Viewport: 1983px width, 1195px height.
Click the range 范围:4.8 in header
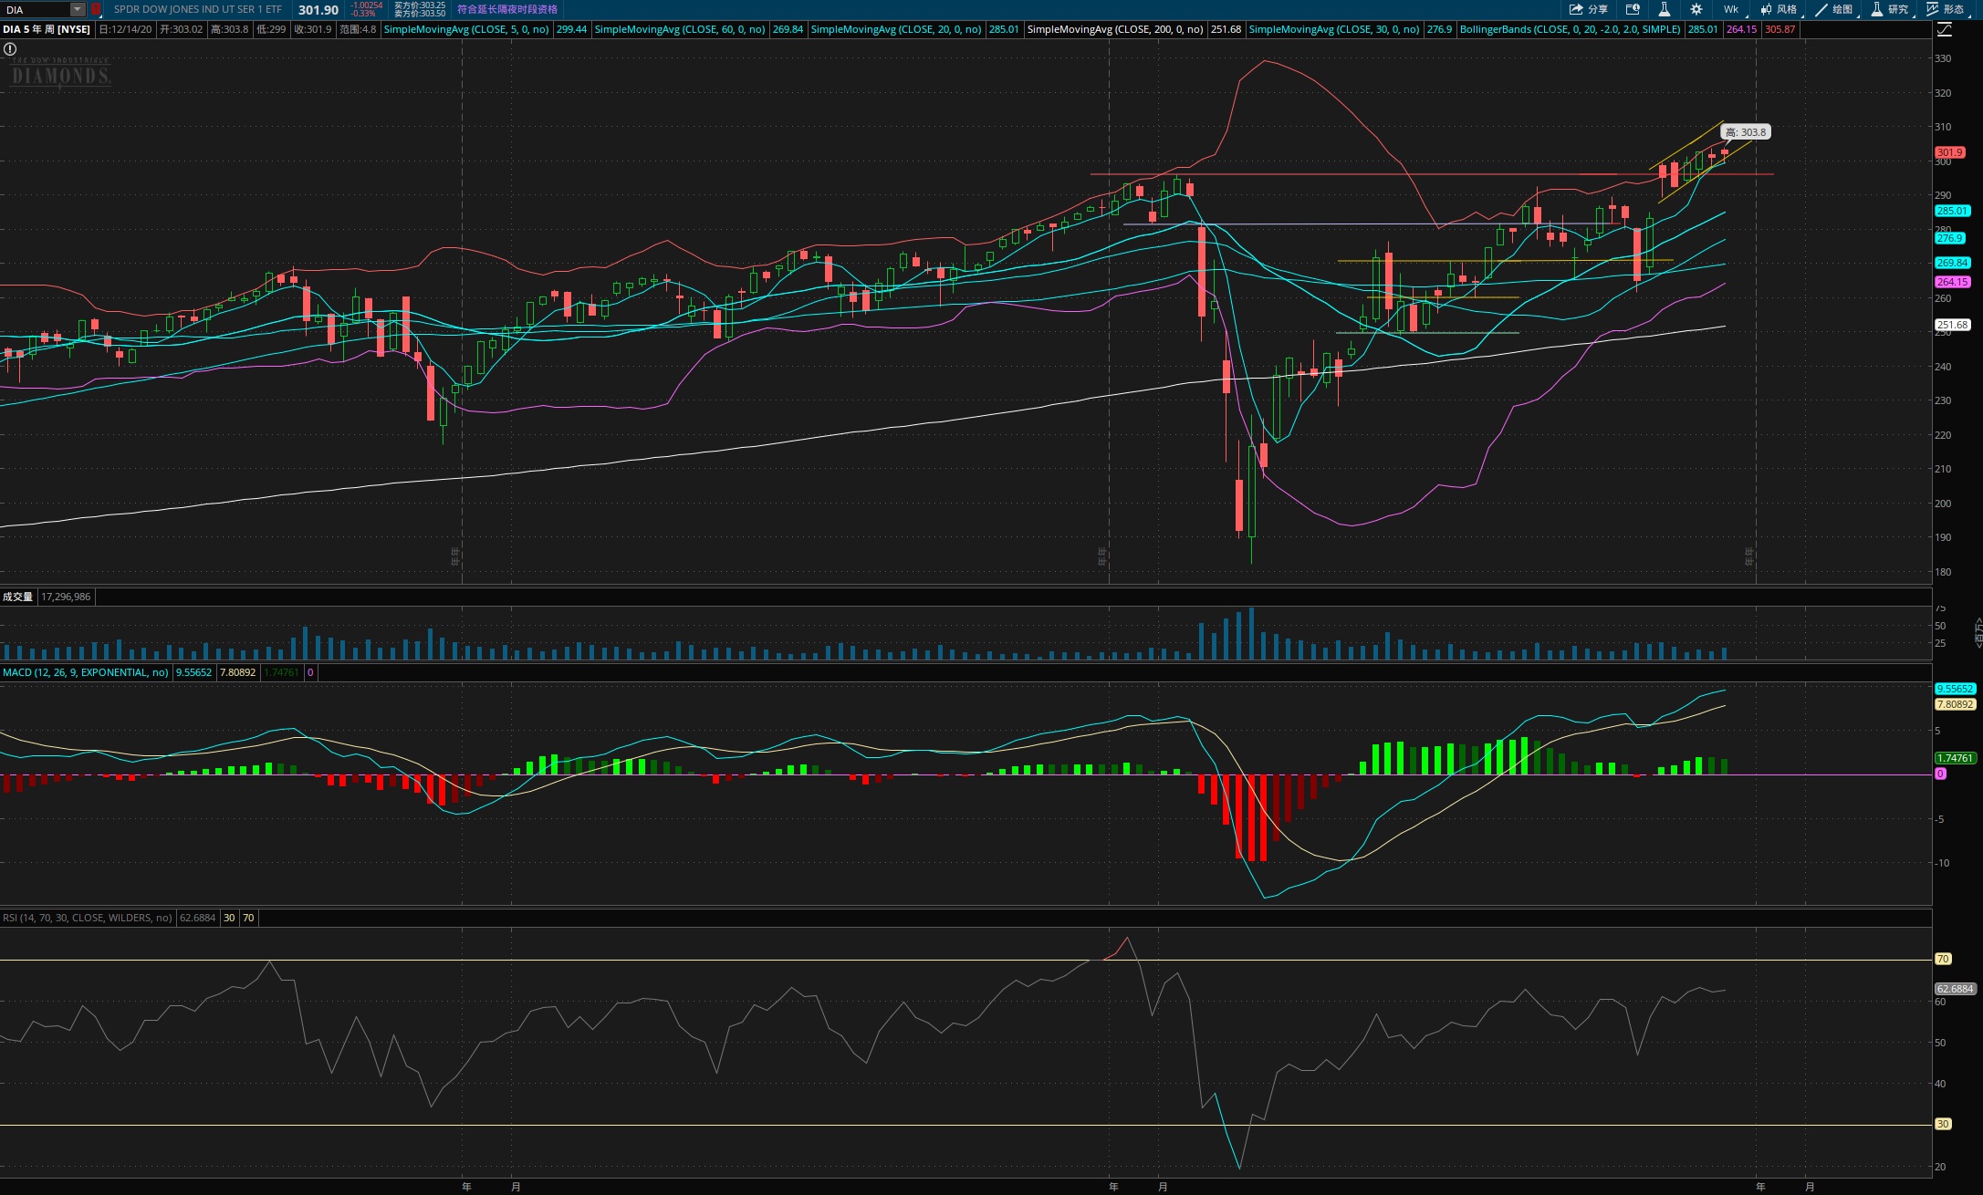pos(358,29)
